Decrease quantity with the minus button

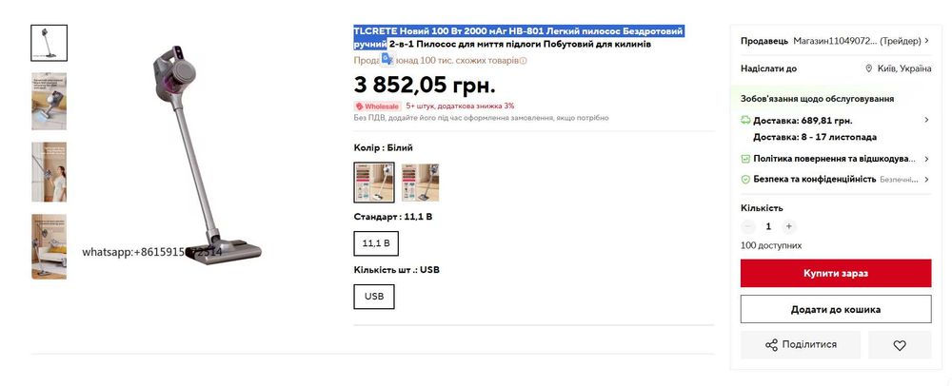(748, 226)
